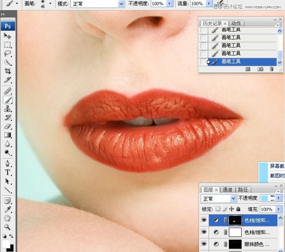Click the background color swatch
The height and width of the screenshot is (252, 285).
(12, 249)
